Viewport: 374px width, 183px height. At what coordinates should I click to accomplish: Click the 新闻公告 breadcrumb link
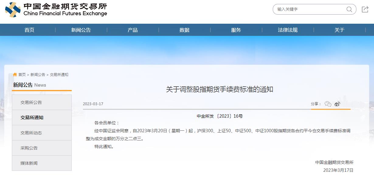pyautogui.click(x=38, y=74)
